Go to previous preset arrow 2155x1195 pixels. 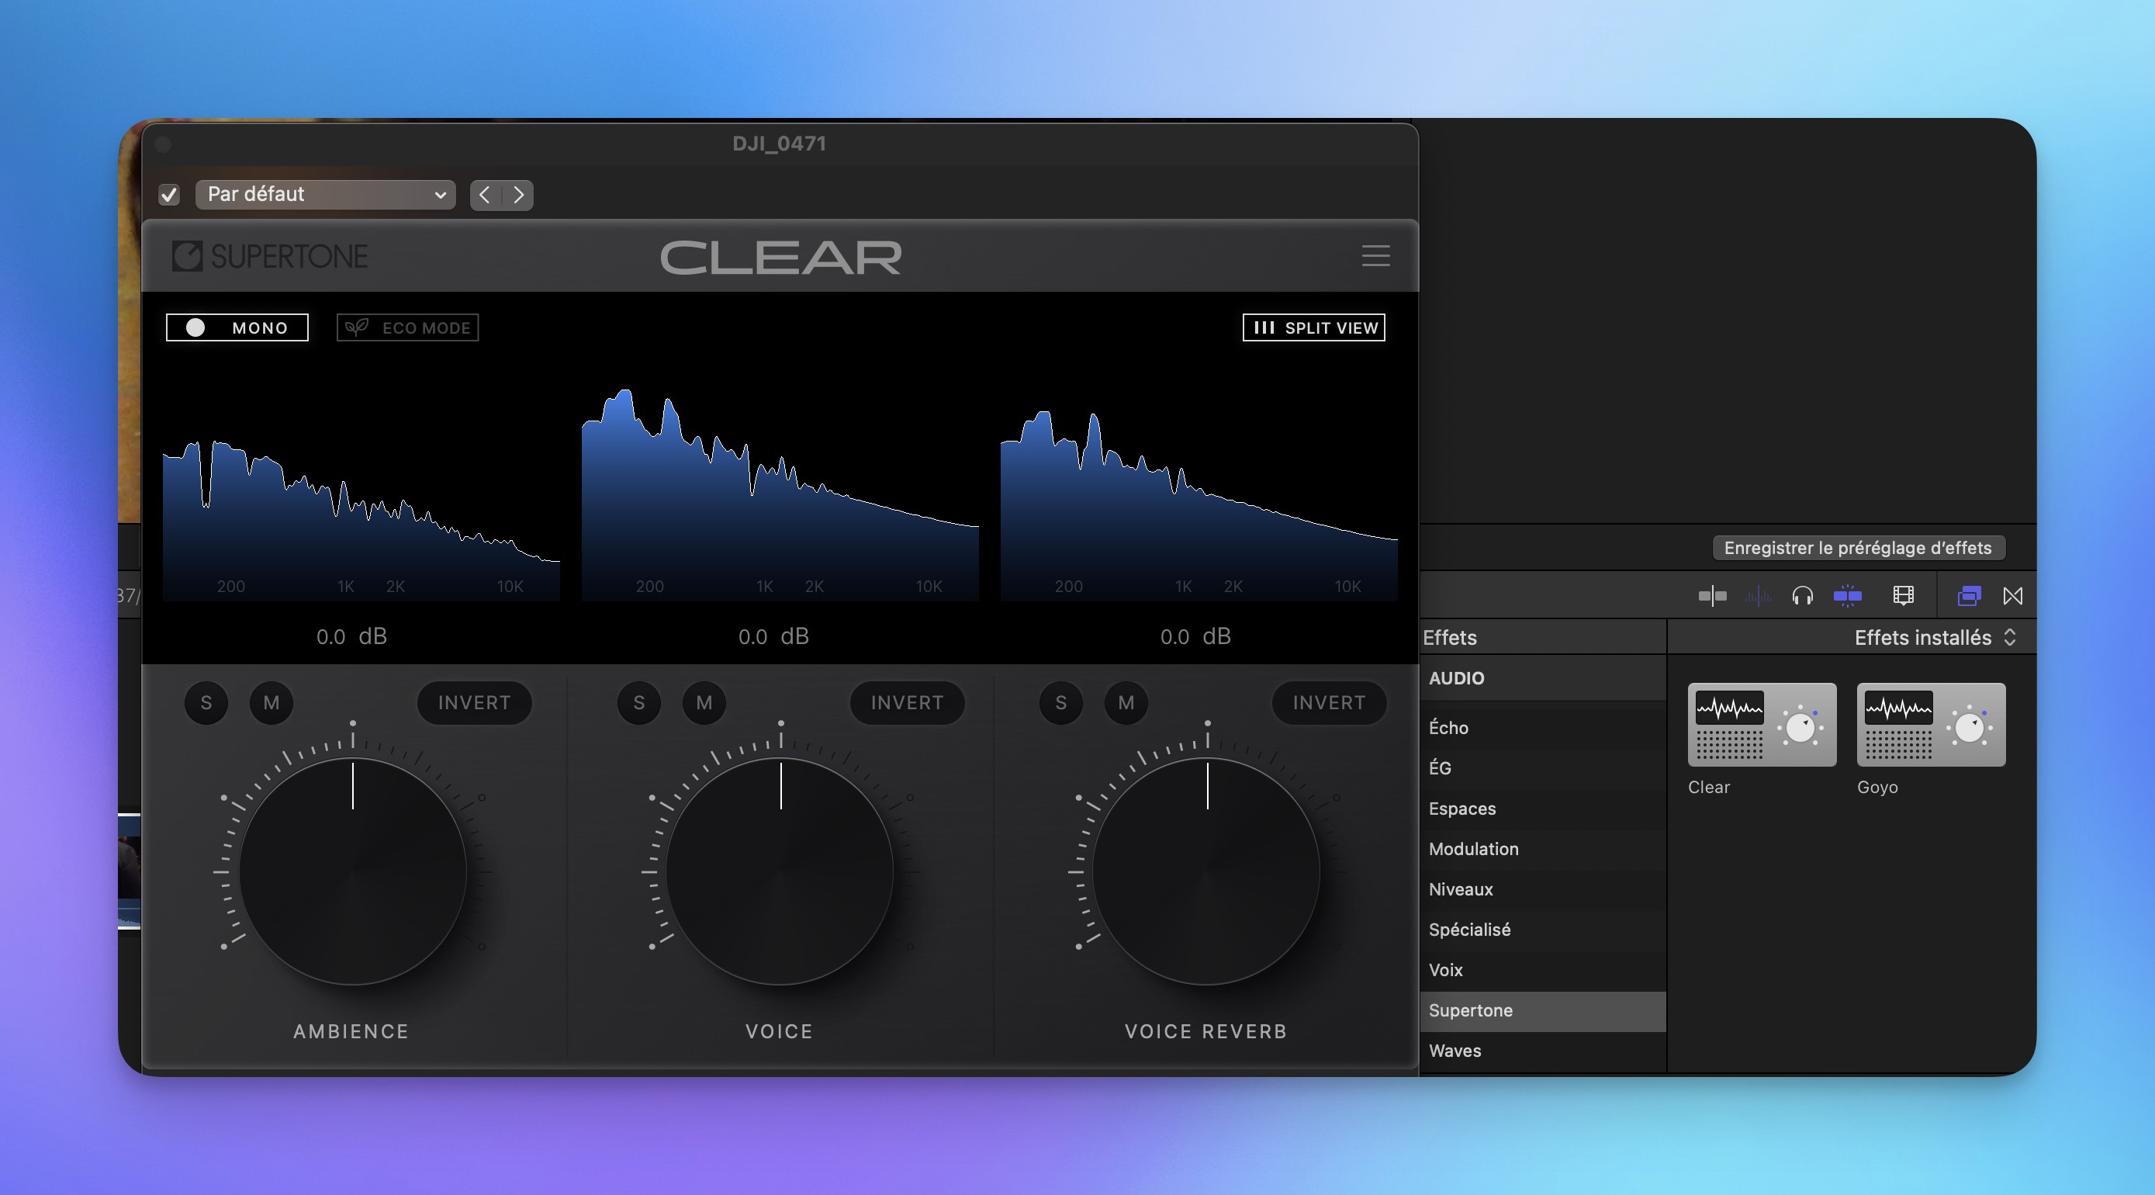pos(484,195)
